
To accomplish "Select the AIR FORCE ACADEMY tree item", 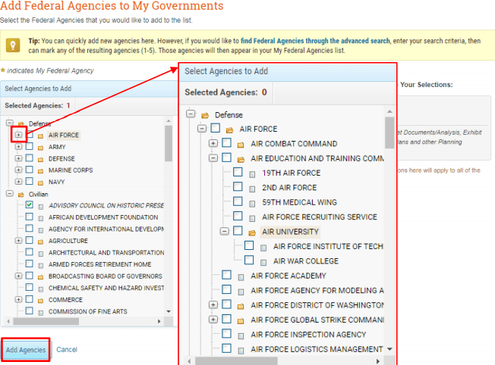I will (288, 276).
